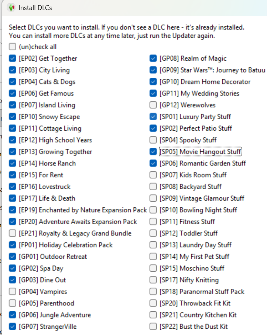Check [SP18] Paranormal Stuff Pack
The image size is (267, 335).
(153, 291)
